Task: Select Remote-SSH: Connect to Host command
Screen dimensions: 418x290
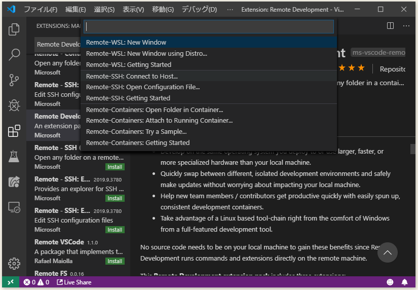Action: tap(209, 76)
